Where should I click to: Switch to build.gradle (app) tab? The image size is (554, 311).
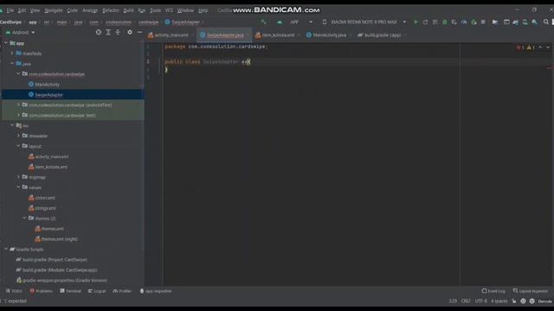point(382,35)
